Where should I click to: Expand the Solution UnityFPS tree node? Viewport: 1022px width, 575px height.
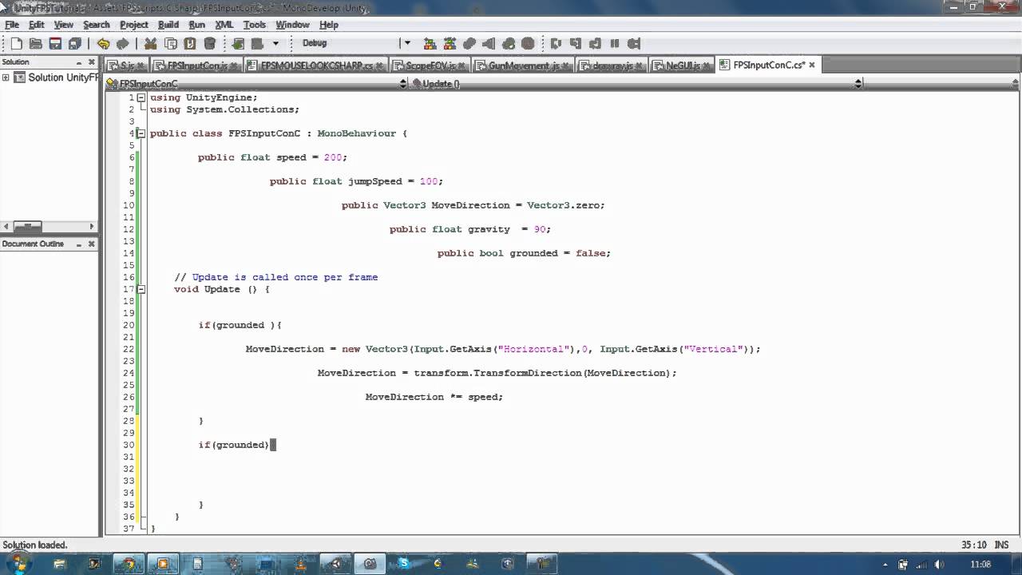click(x=6, y=77)
